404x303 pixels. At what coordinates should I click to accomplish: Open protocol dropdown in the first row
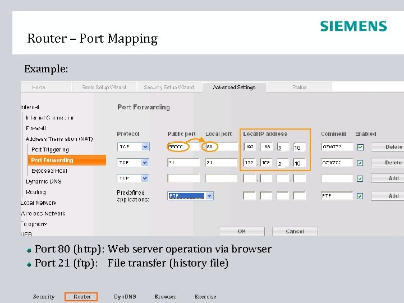[133, 147]
